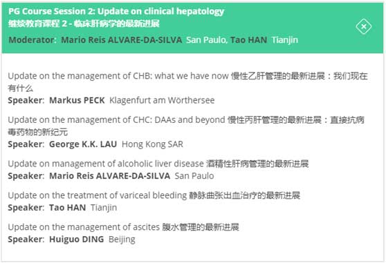Click the PG Course Session 2 title
This screenshot has height=263, width=386.
116,11
